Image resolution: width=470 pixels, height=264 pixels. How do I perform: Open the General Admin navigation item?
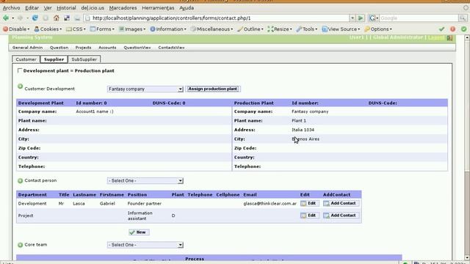[27, 48]
